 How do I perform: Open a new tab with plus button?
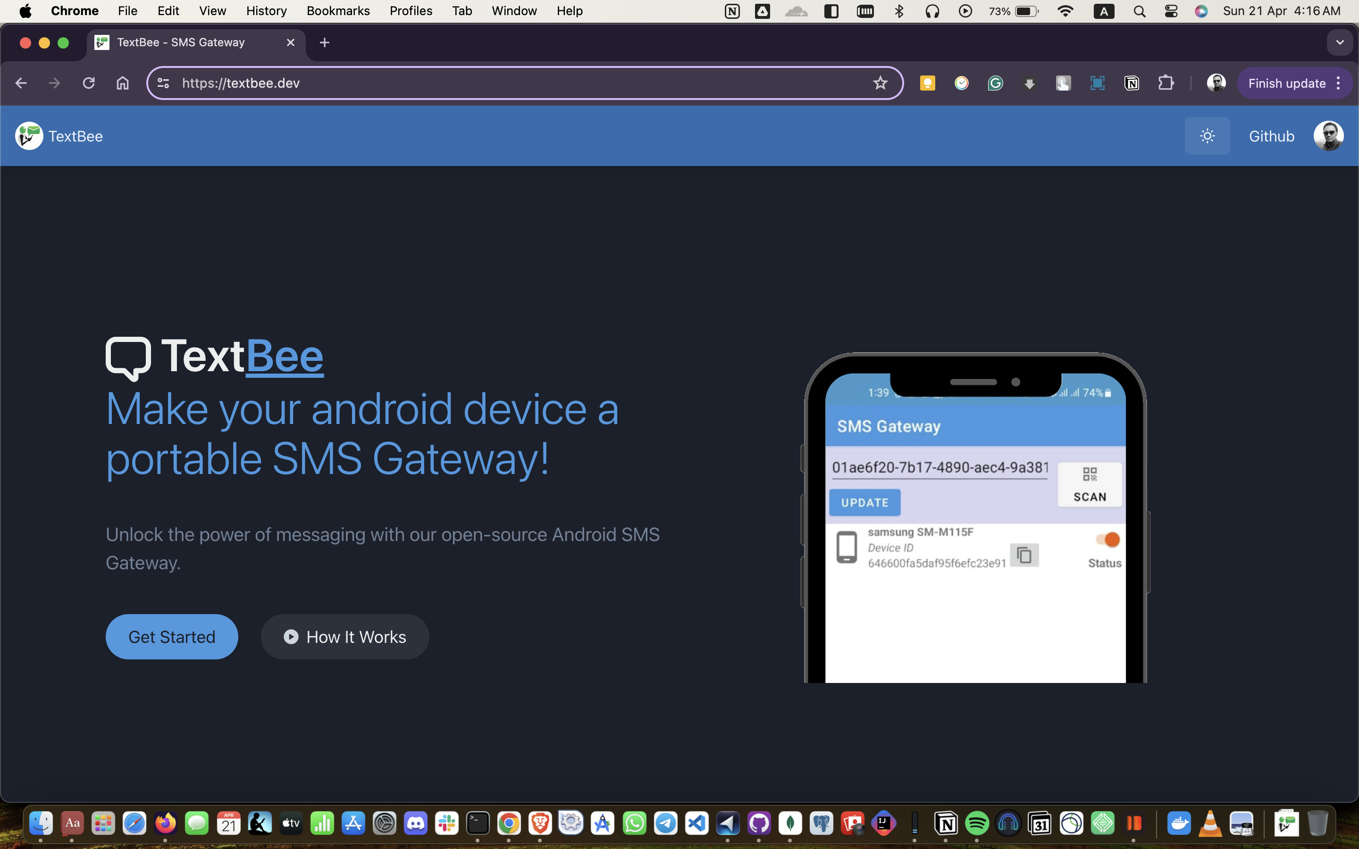tap(324, 42)
